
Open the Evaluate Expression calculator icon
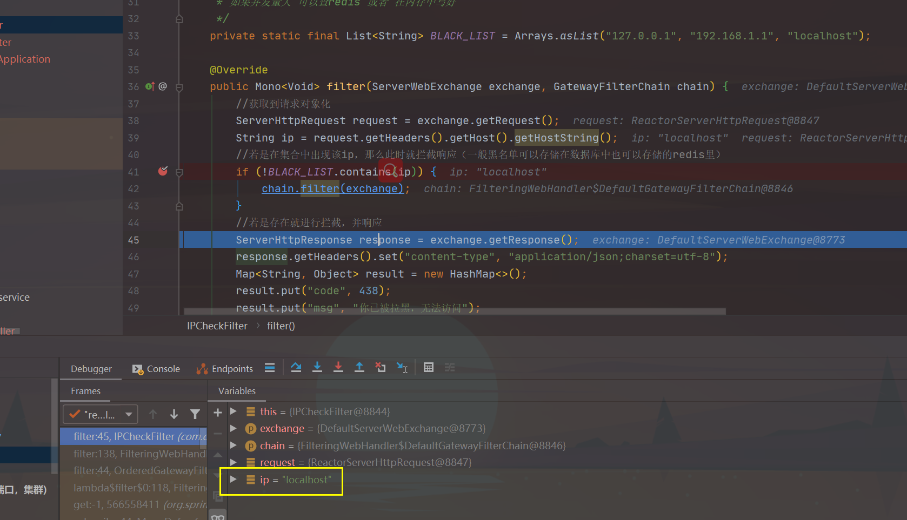(429, 368)
